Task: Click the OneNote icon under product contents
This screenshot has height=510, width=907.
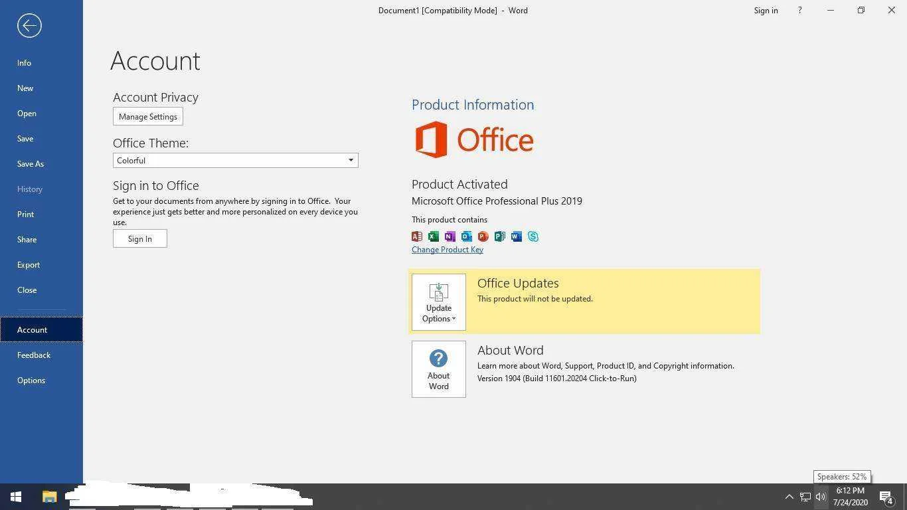Action: click(x=450, y=236)
